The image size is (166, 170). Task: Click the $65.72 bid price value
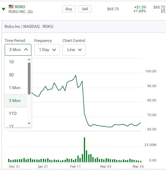(x=159, y=7)
